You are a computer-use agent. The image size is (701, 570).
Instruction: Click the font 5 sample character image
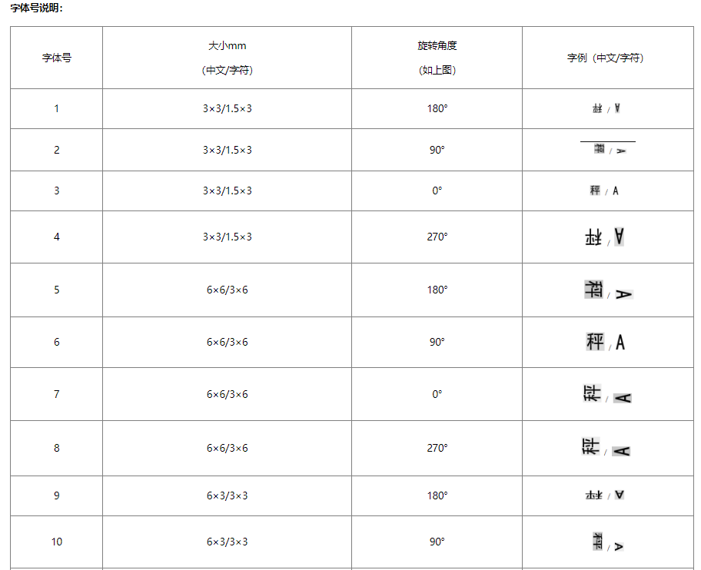pos(607,290)
